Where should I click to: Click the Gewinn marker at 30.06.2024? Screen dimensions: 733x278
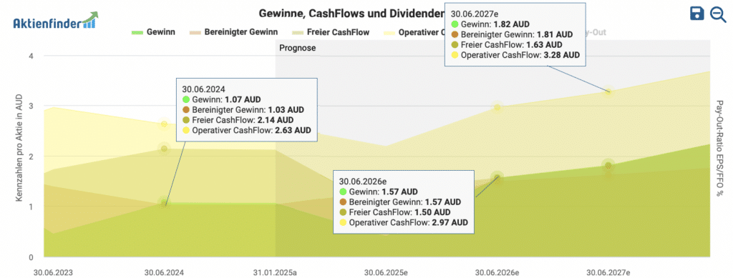click(x=164, y=203)
